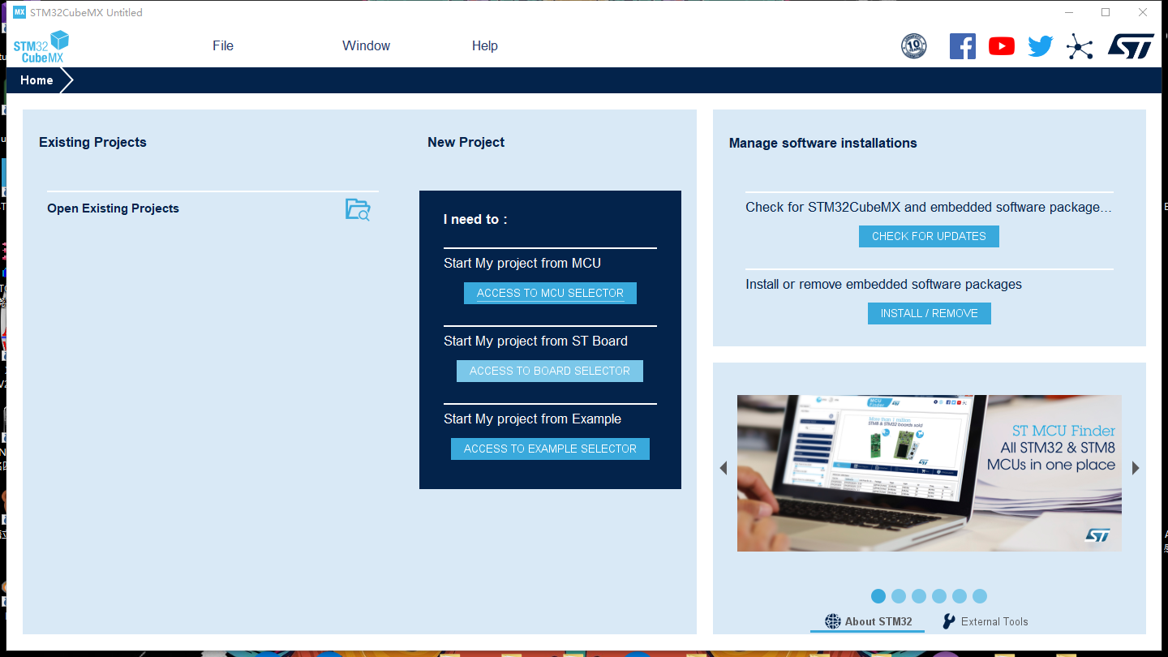Open the ST MCU Finder banner image
Viewport: 1168px width, 657px height.
click(930, 473)
